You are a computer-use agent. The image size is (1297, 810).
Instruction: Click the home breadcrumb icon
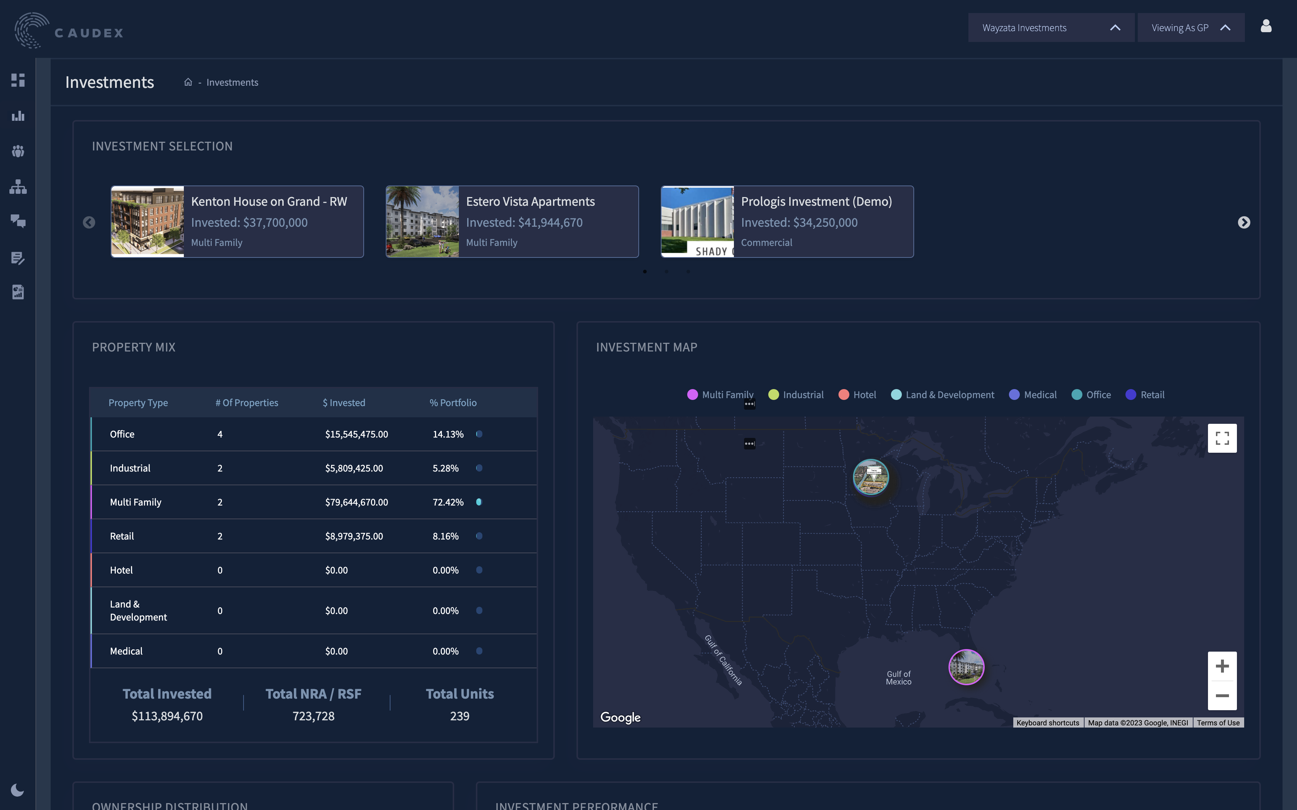tap(188, 82)
